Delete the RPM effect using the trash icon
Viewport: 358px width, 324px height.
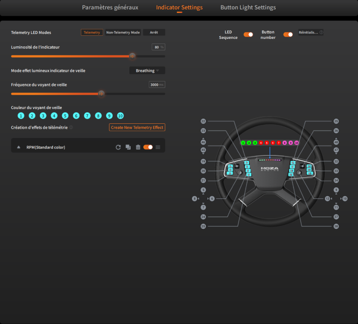click(138, 147)
